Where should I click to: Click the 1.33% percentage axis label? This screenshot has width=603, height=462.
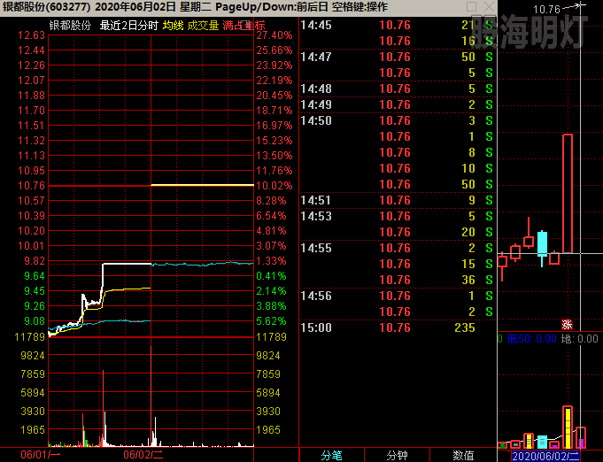pos(272,261)
